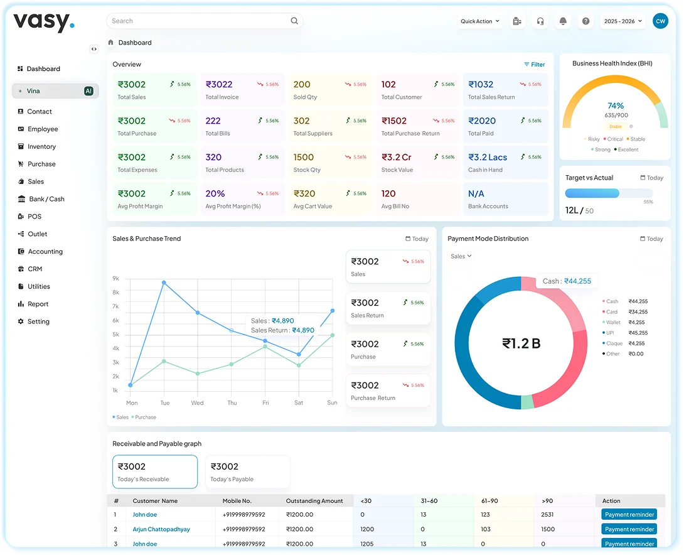Open Today date picker in Target vs Actual
684x555 pixels.
(651, 178)
